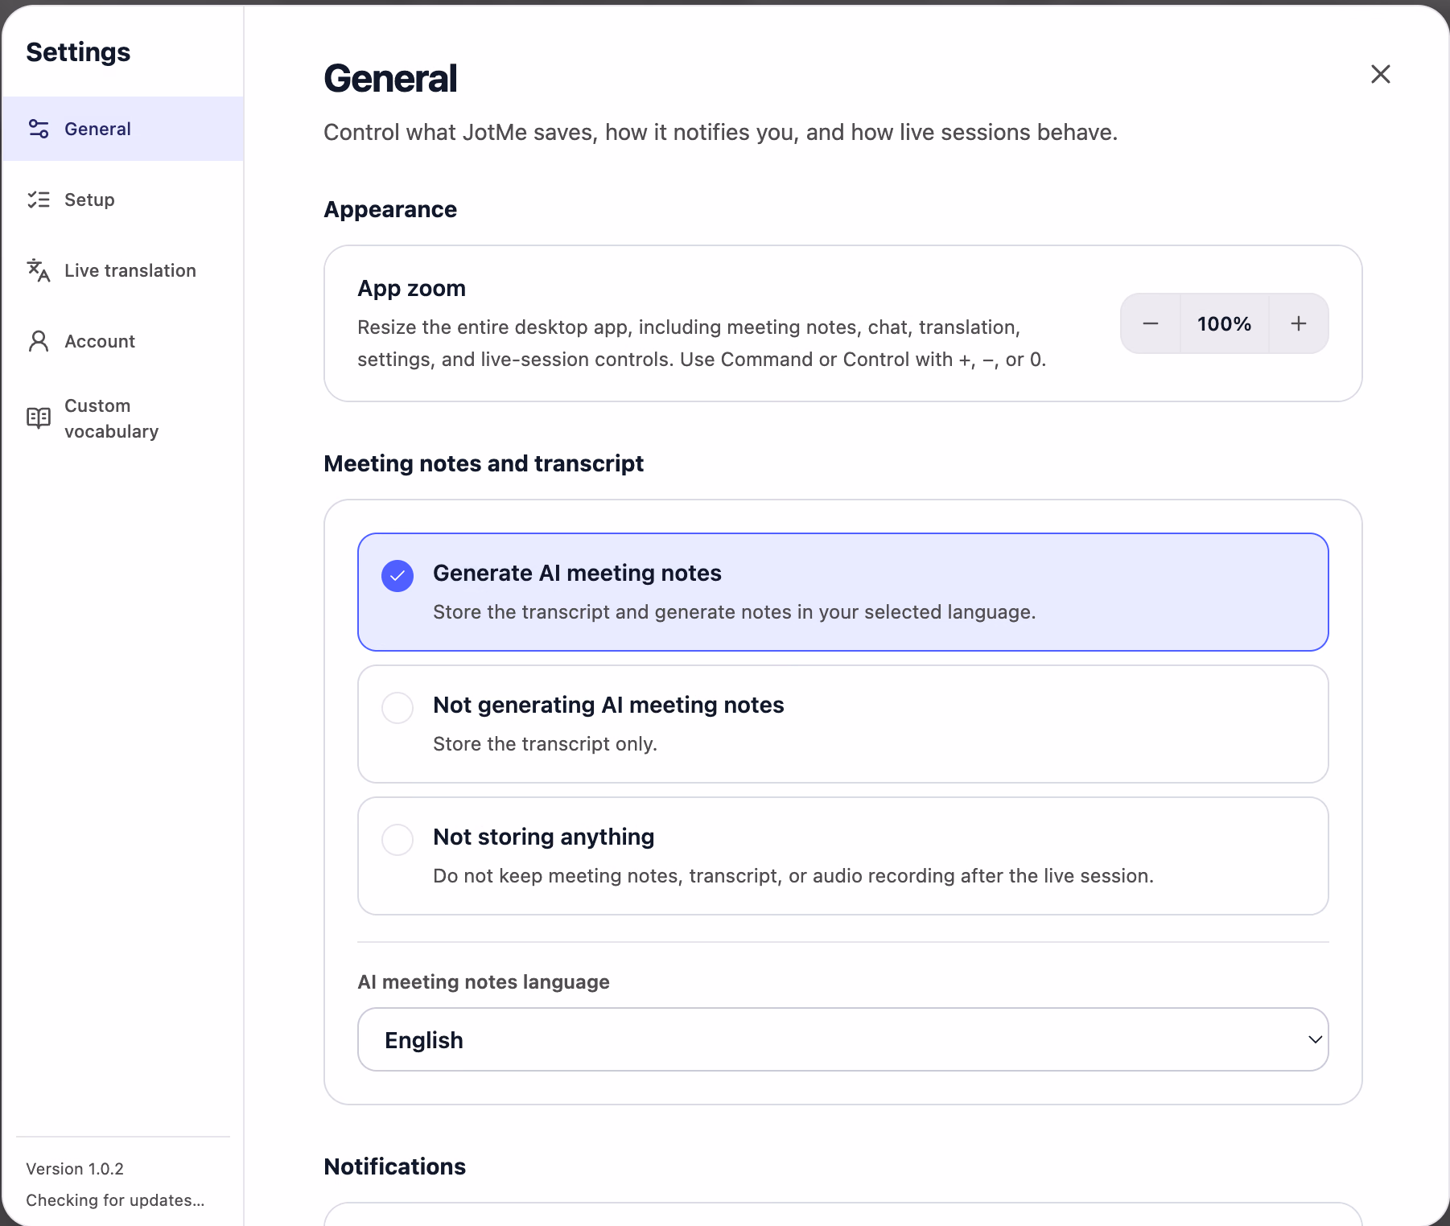Click the Live translation language icon
The width and height of the screenshot is (1450, 1226).
point(39,270)
